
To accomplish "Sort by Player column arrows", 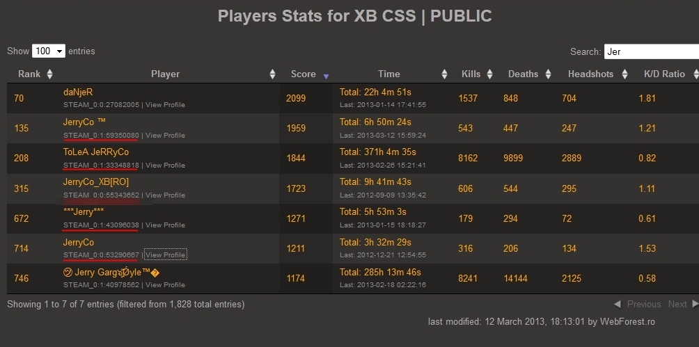I will (x=272, y=74).
